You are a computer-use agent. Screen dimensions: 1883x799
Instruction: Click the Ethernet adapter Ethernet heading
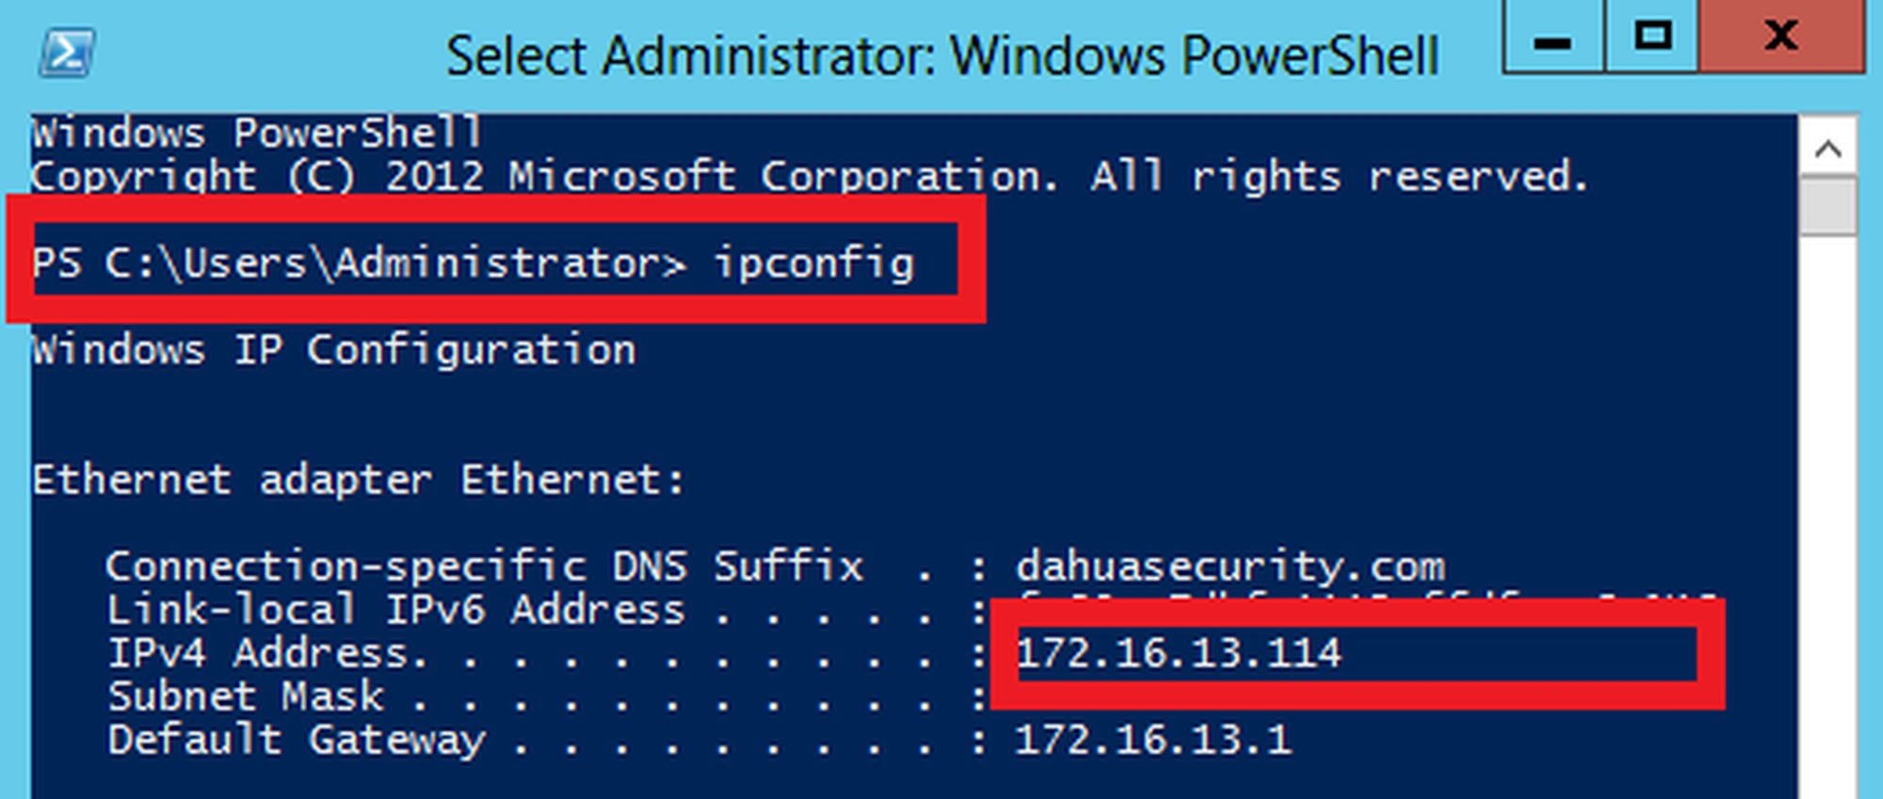click(x=358, y=480)
